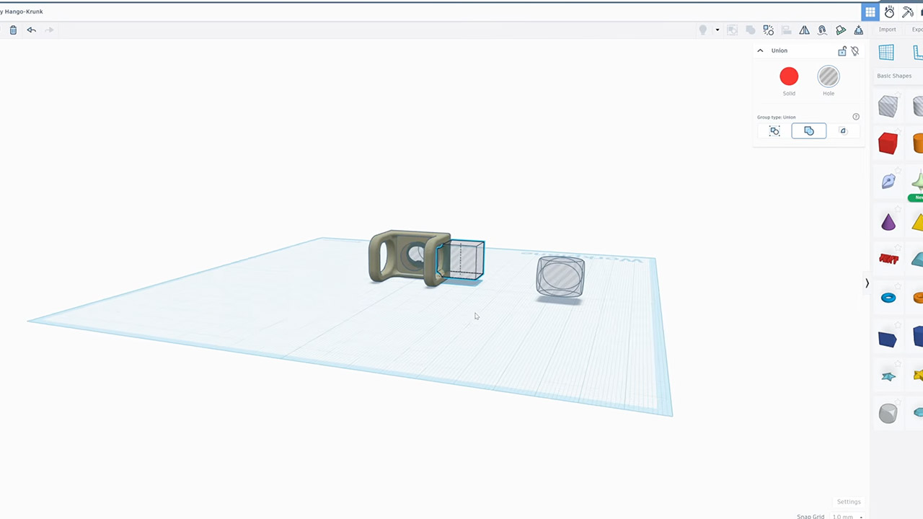Screen dimensions: 923x519
Task: Collapse the shapes panel with side chevron
Action: pyautogui.click(x=867, y=283)
